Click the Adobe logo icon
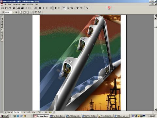This screenshot has height=118, width=157. pyautogui.click(x=109, y=8)
